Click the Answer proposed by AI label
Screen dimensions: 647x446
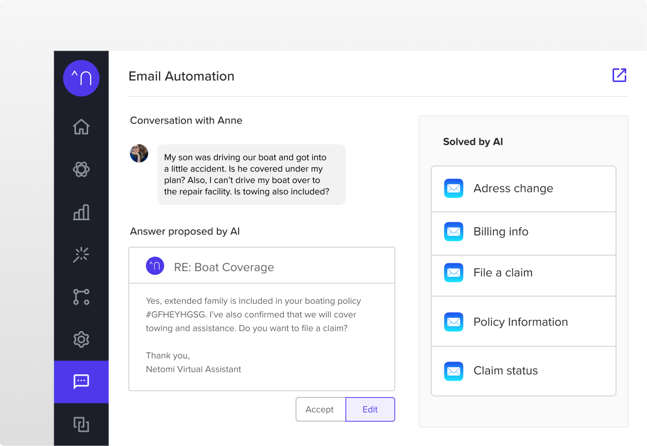pos(185,232)
